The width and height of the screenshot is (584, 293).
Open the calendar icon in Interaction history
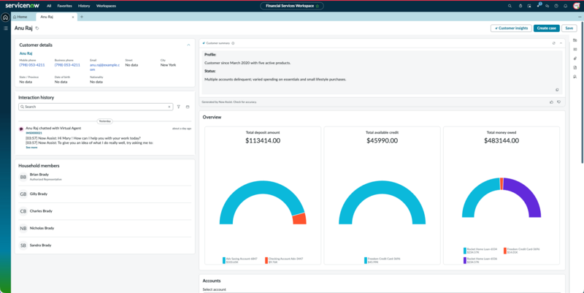click(x=188, y=107)
